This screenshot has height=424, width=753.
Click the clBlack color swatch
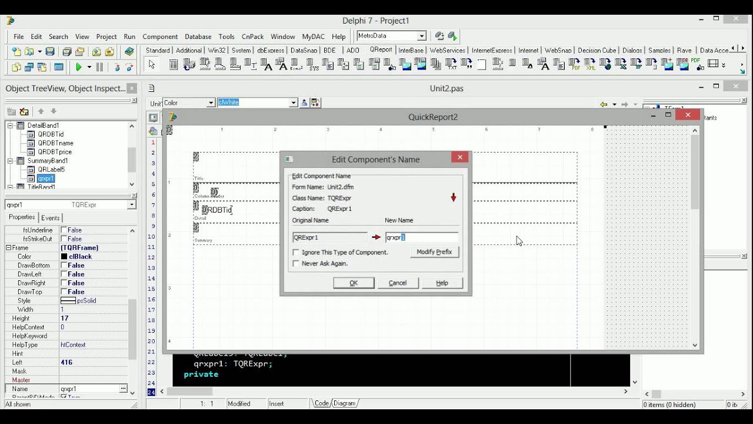(x=64, y=257)
